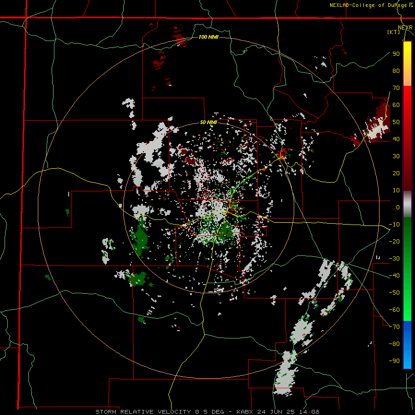Click the -40 value on the velocity scale
The width and height of the screenshot is (415, 415).
(394, 276)
